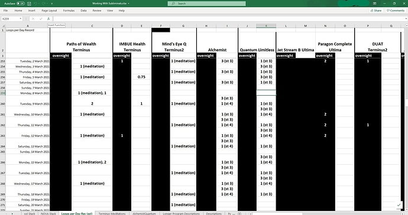The height and width of the screenshot is (215, 408).
Task: Expand the Customize Quick Access Toolbar dropdown
Action: click(52, 4)
